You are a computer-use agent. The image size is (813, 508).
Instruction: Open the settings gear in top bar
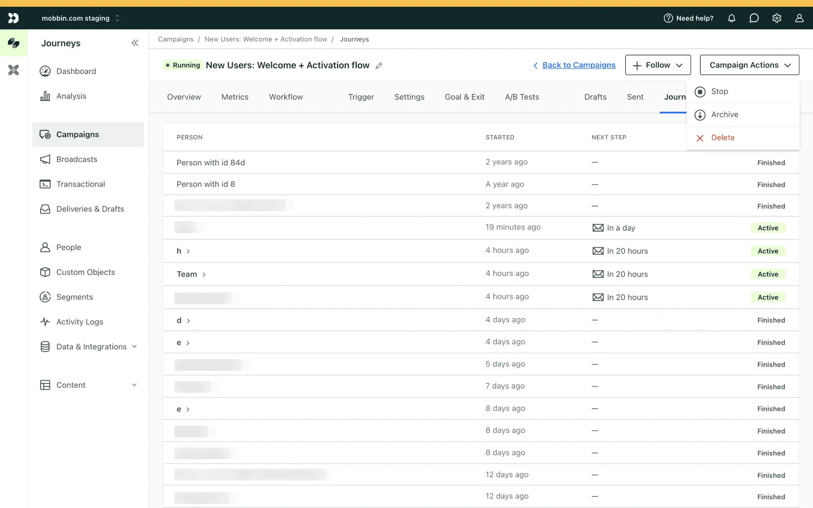(777, 18)
